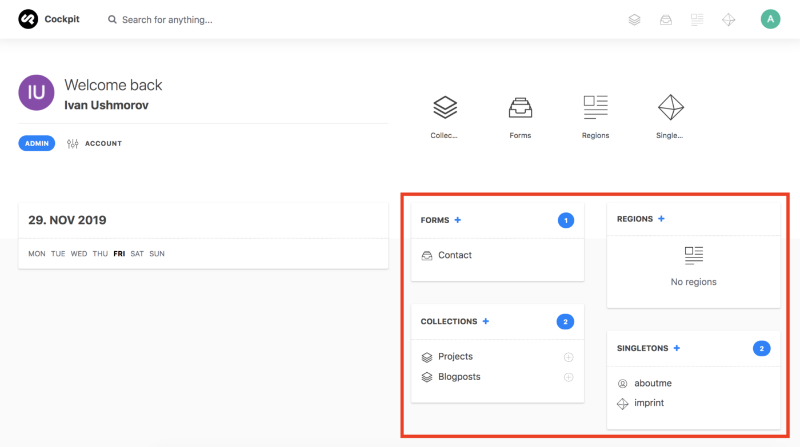Go to Account settings
The width and height of the screenshot is (800, 447).
coord(103,143)
